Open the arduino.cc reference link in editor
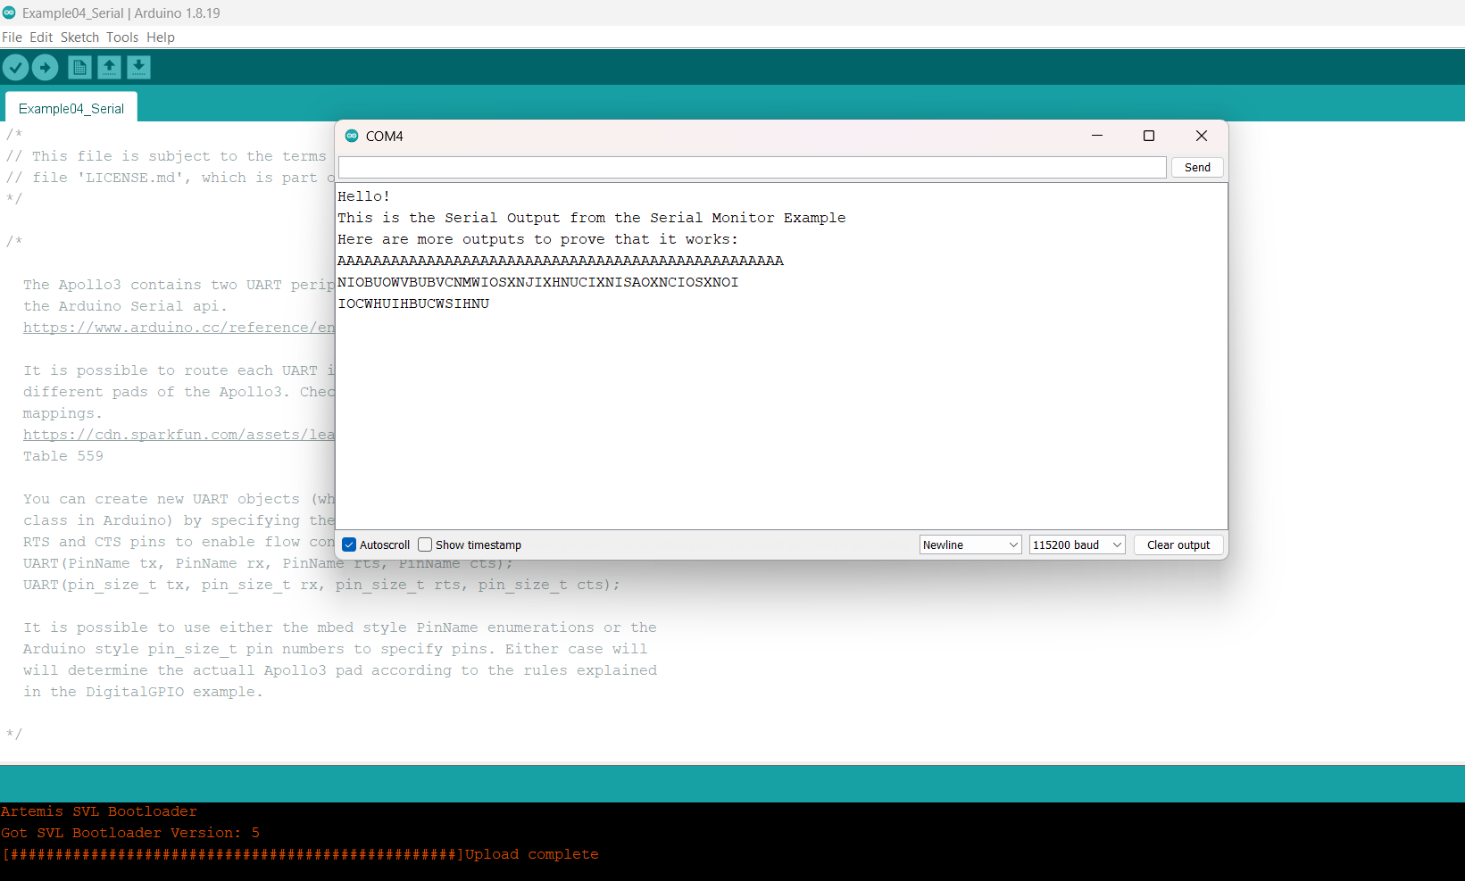The width and height of the screenshot is (1465, 881). (179, 328)
